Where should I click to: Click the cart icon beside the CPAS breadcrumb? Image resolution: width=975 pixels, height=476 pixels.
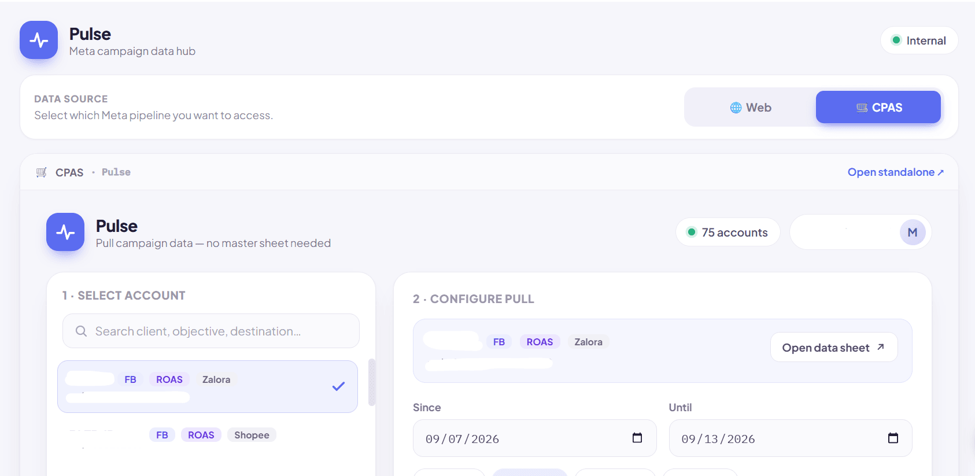[42, 172]
